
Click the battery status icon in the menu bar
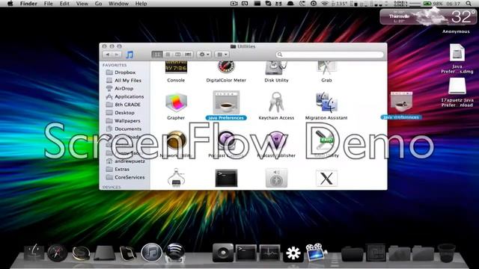(427, 4)
